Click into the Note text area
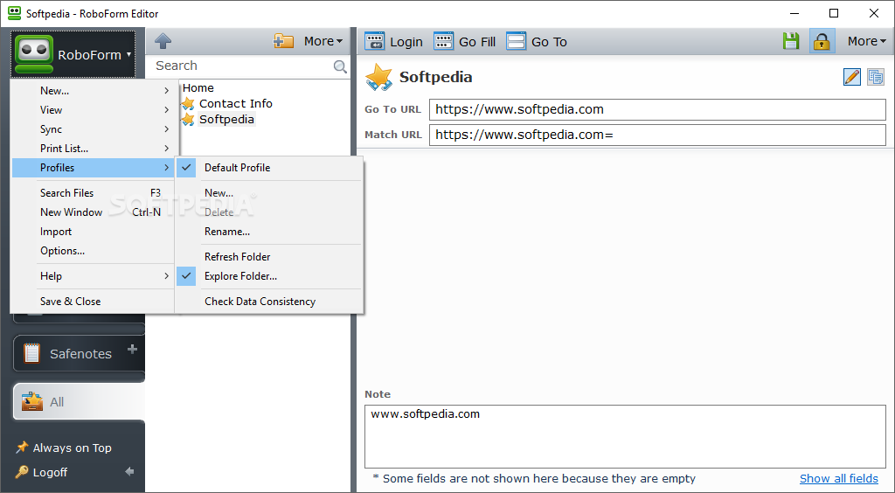The width and height of the screenshot is (895, 493). pos(625,436)
